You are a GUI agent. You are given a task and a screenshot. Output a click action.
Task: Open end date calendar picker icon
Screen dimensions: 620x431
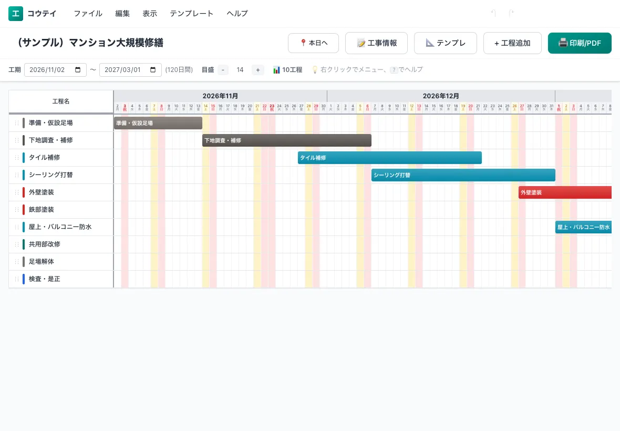click(153, 69)
